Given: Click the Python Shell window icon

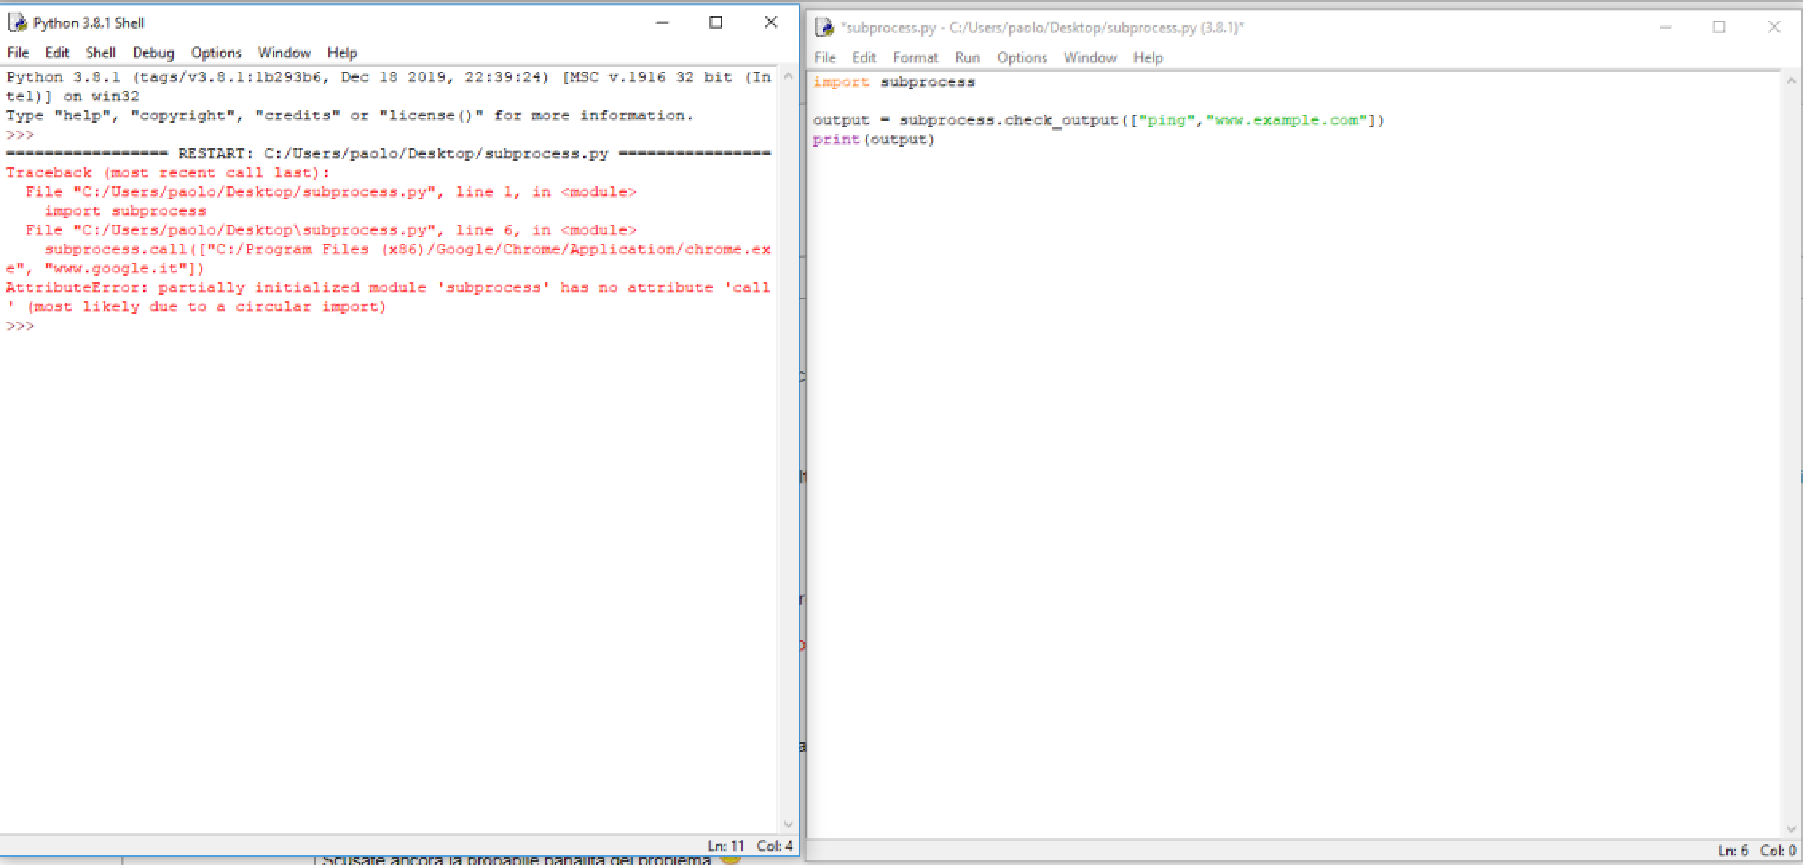Looking at the screenshot, I should tap(18, 22).
